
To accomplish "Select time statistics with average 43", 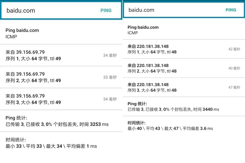I will [184, 126].
